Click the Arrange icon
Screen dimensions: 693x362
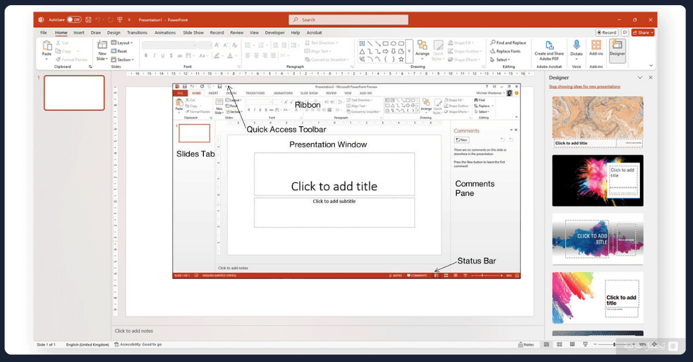click(422, 46)
